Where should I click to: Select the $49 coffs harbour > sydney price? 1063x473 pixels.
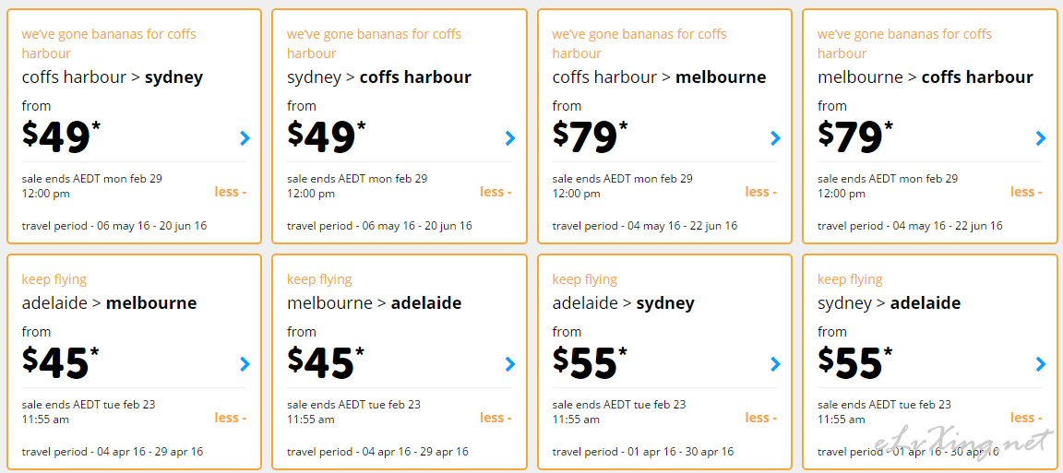(x=61, y=136)
